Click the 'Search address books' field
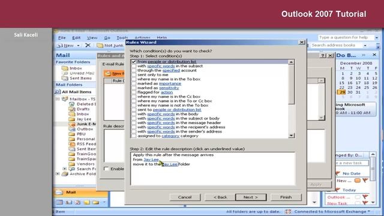Viewport: 384px width, 216px height. coord(336,46)
